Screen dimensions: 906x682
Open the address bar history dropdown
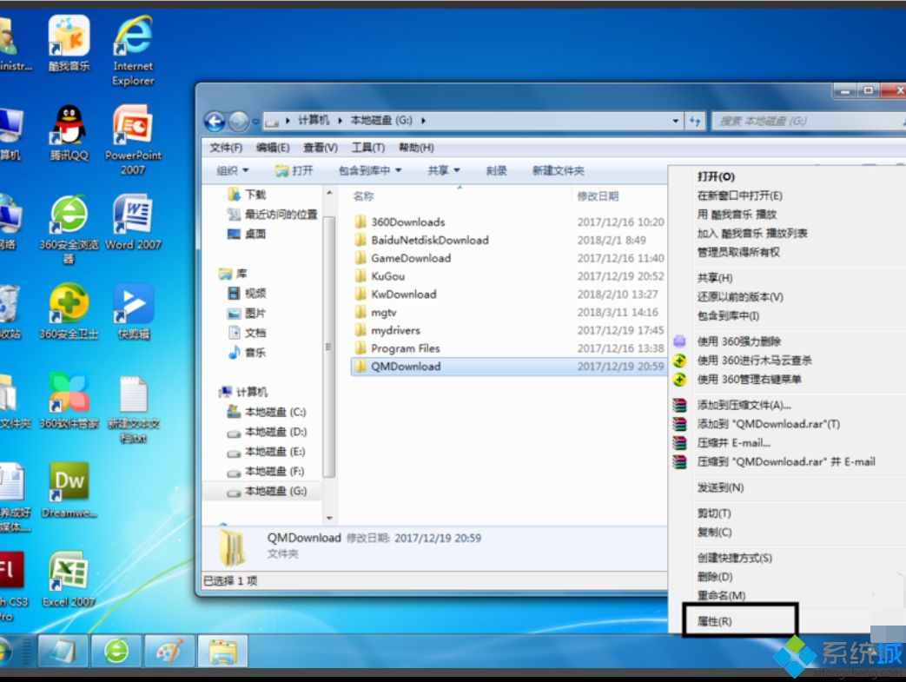click(x=675, y=121)
